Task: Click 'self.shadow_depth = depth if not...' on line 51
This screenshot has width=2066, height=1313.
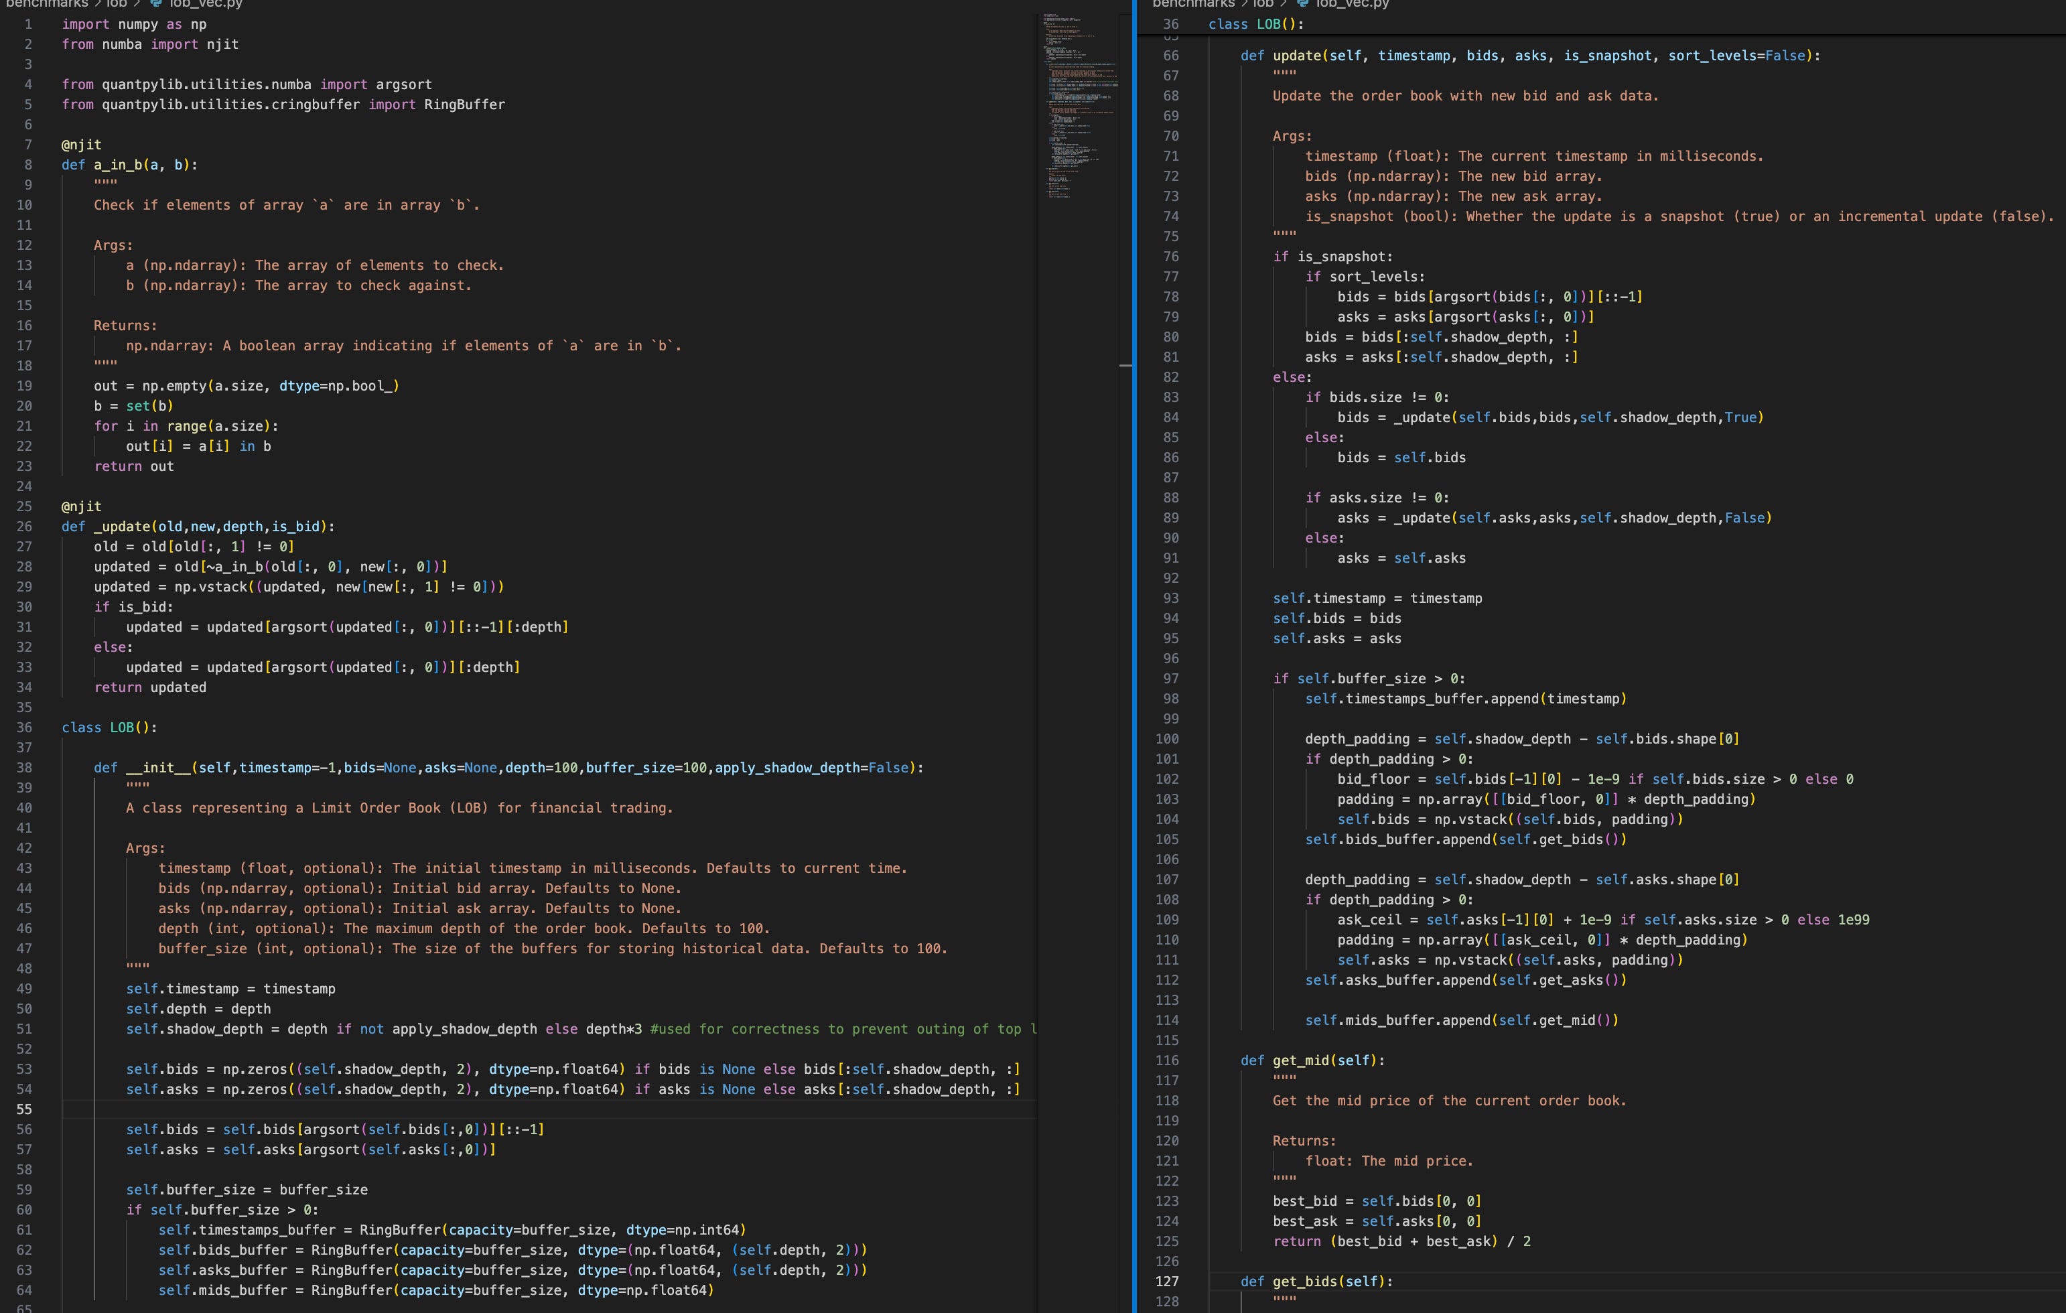Action: pyautogui.click(x=581, y=1030)
